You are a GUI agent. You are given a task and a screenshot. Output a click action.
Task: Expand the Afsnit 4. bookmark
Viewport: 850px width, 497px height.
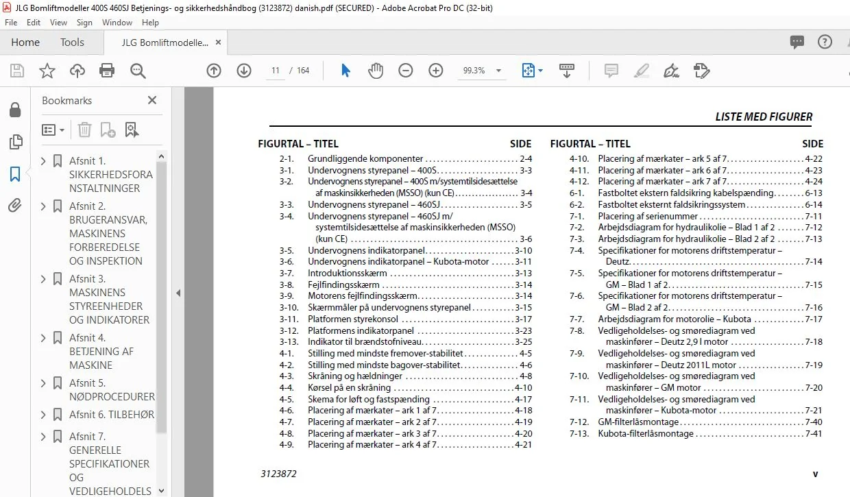click(x=44, y=338)
